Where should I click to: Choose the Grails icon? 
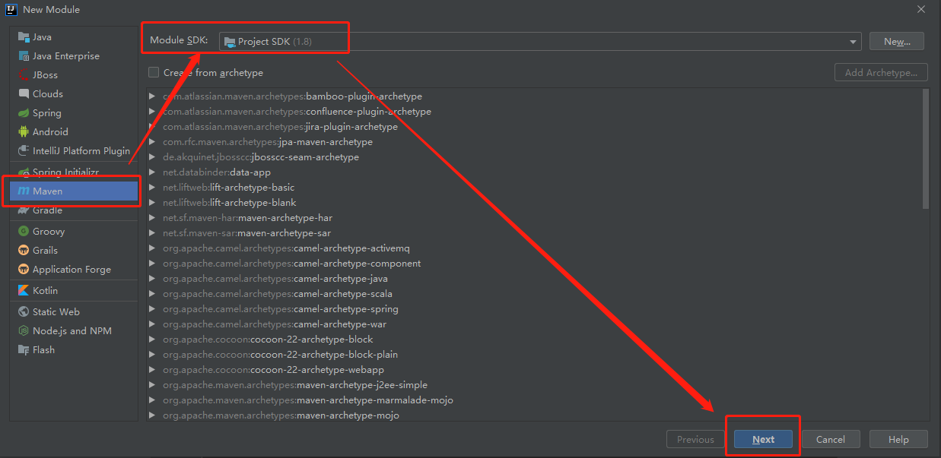(x=24, y=250)
